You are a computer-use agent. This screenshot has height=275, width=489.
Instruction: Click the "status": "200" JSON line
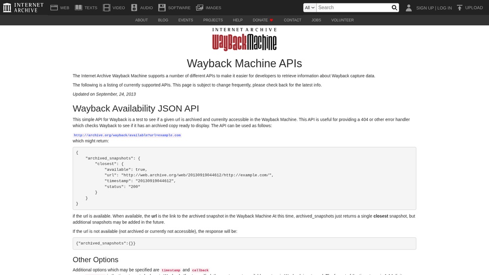122,186
